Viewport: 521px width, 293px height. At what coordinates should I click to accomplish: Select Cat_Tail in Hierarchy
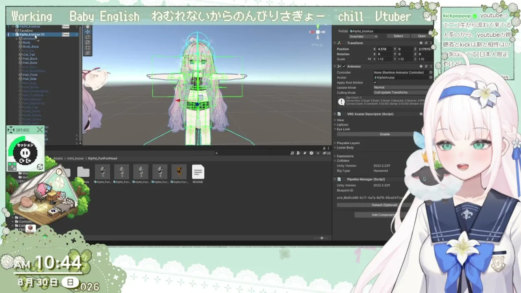pos(29,55)
